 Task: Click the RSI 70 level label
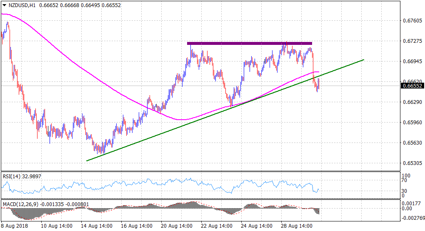click(x=403, y=181)
